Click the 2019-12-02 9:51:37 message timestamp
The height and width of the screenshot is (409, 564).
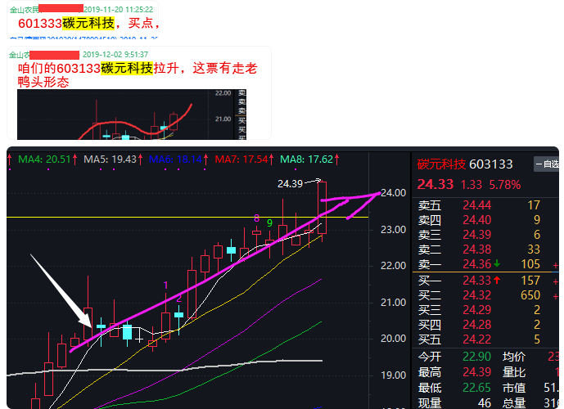coord(115,55)
